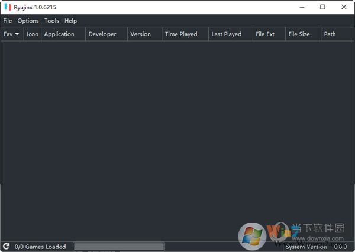Screen dimensions: 355x252
Task: Open the Help menu
Action: coord(70,21)
